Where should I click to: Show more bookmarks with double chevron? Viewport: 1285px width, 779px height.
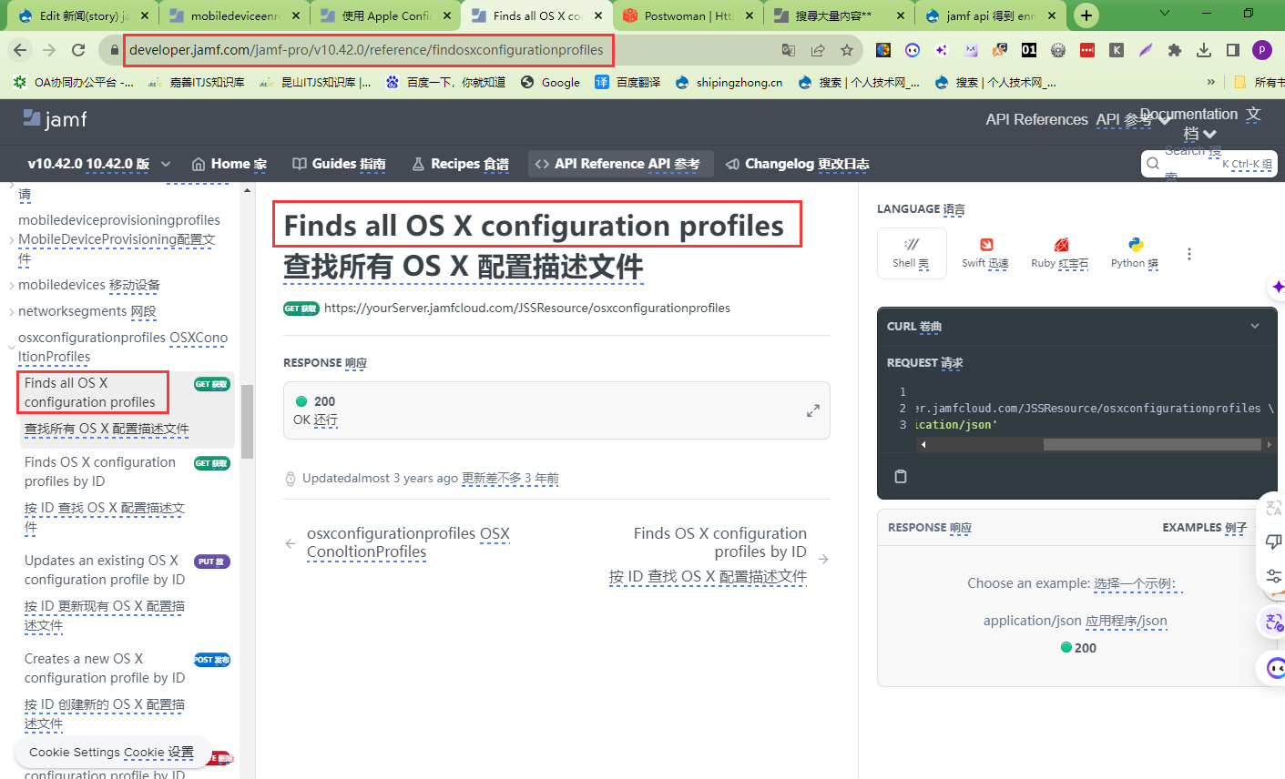point(1211,82)
